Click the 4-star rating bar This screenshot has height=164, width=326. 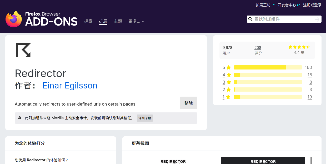268,75
